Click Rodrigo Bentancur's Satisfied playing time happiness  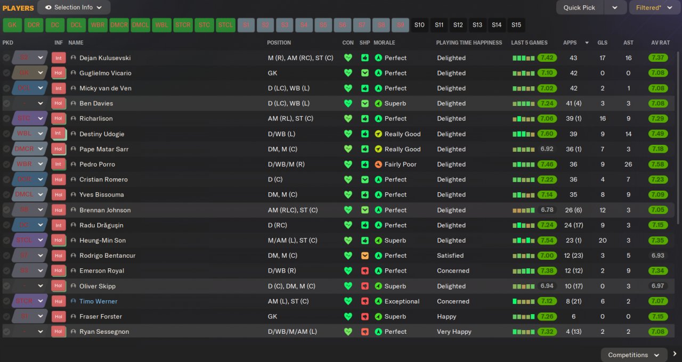click(x=450, y=256)
